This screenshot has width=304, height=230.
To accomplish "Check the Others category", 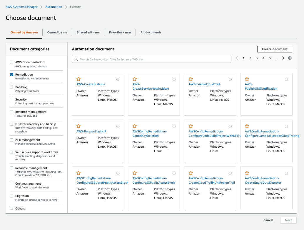I will tap(12, 208).
